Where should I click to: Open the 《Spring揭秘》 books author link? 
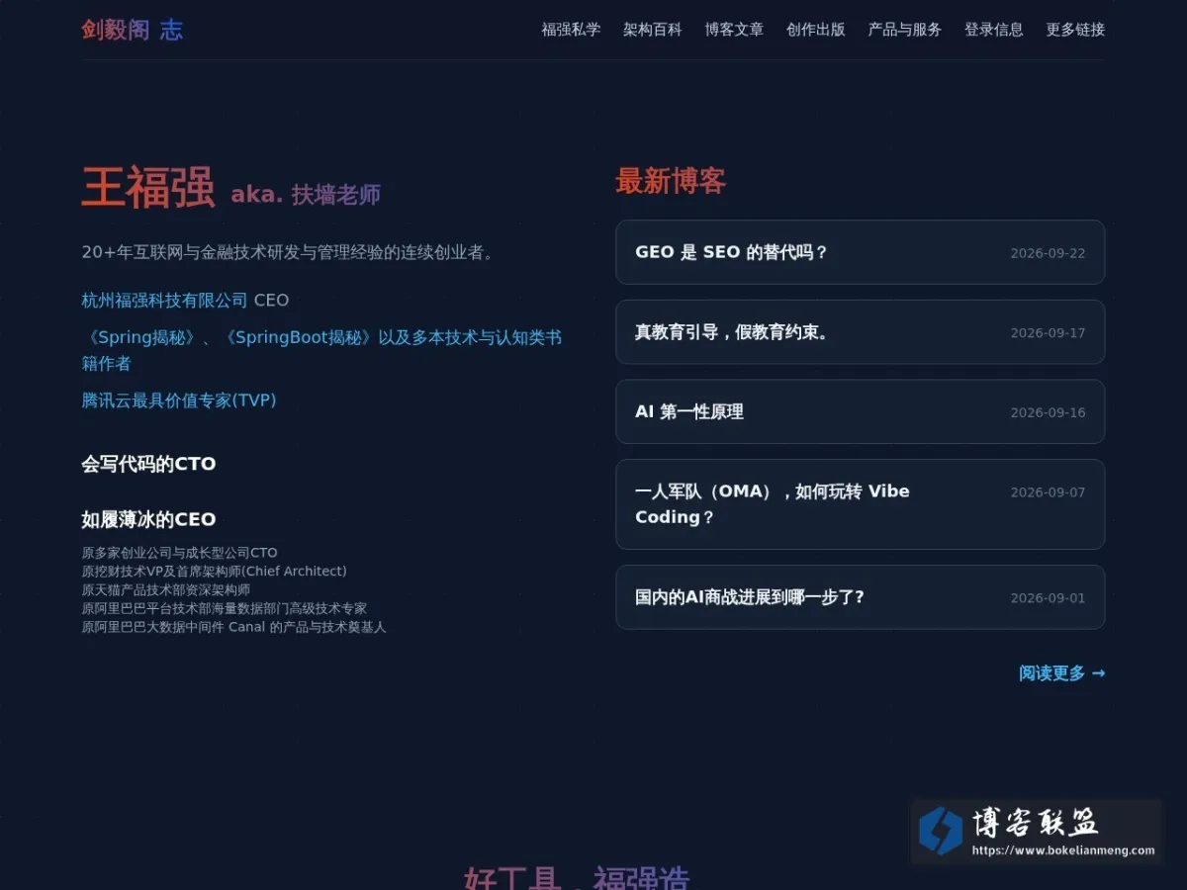point(321,350)
